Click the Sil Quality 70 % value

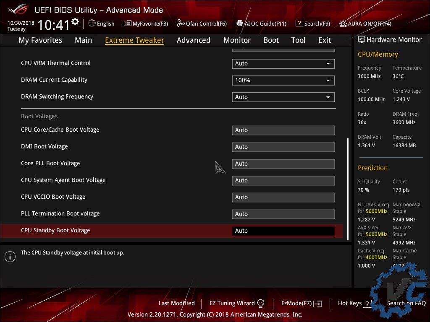[x=363, y=190]
